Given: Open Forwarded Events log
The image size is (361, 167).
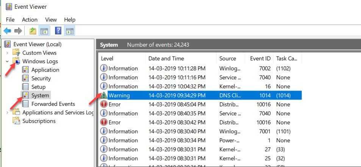Looking at the screenshot, I should tap(53, 104).
